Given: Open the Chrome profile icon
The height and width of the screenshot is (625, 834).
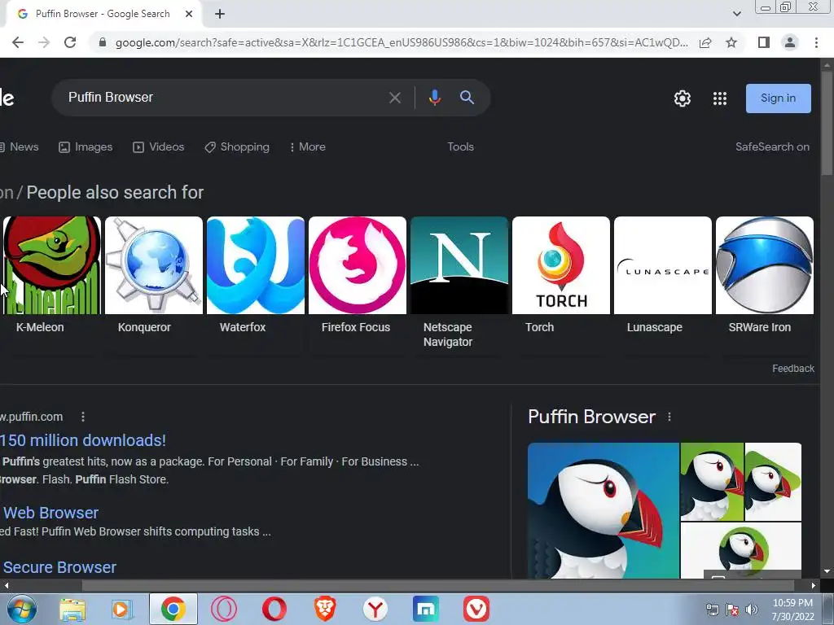Looking at the screenshot, I should pos(790,42).
